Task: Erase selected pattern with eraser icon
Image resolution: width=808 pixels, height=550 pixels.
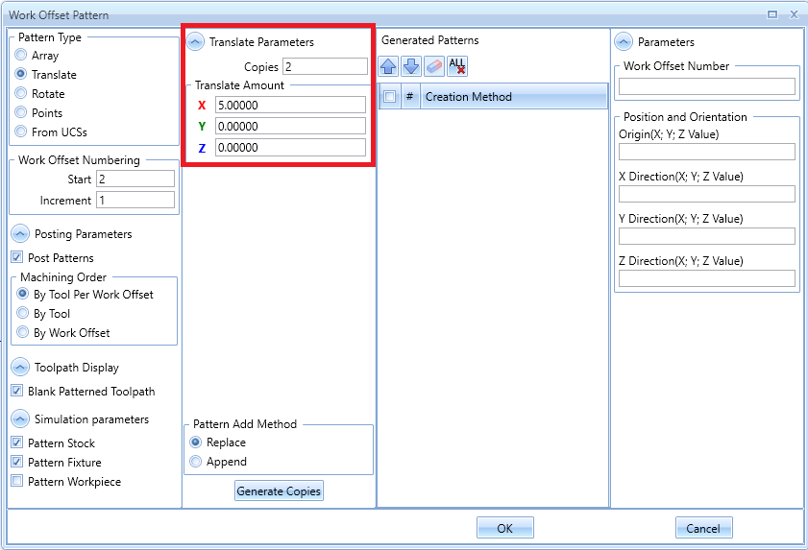Action: pyautogui.click(x=434, y=66)
